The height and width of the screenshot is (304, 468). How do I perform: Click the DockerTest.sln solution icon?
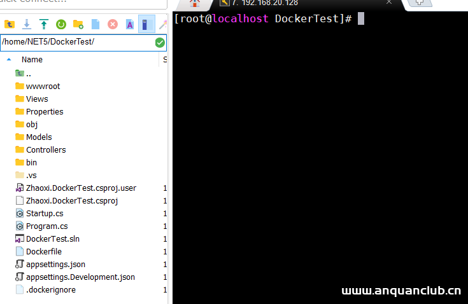pyautogui.click(x=19, y=239)
